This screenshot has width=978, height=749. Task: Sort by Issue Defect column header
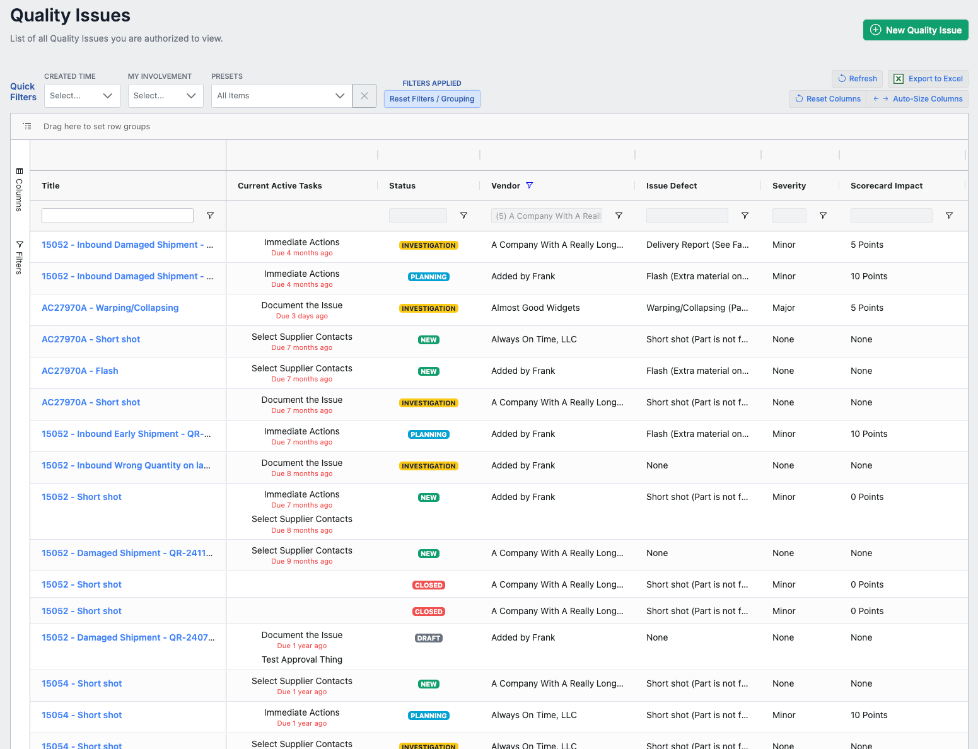click(672, 185)
